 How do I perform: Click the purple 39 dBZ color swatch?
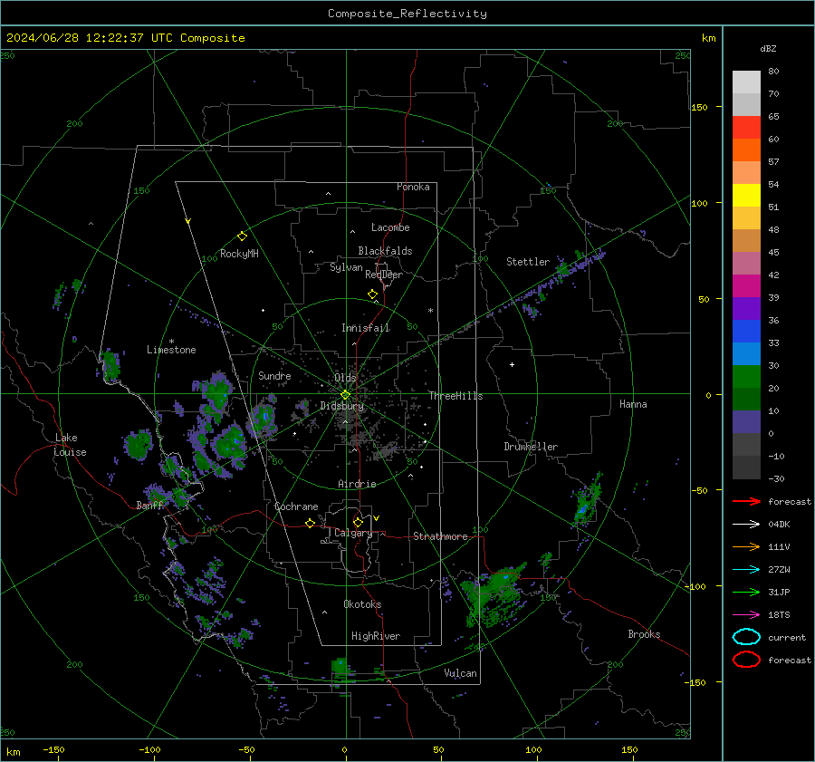(746, 309)
